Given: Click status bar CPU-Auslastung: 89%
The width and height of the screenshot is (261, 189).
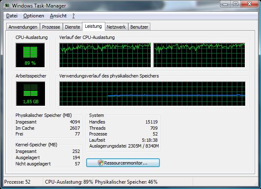Looking at the screenshot, I should coord(69,182).
